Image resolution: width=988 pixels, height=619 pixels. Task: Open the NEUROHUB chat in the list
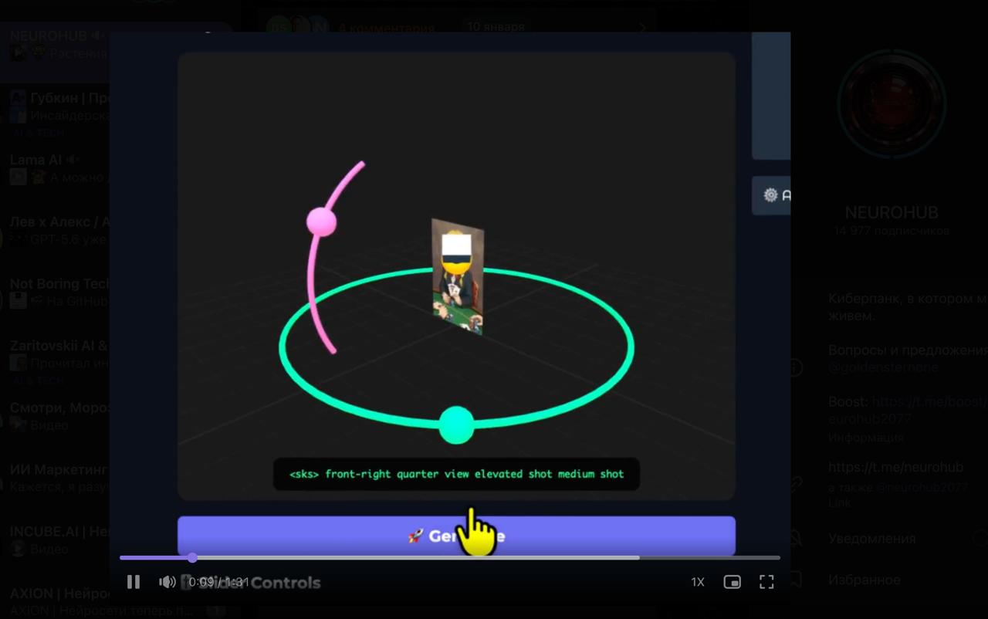point(56,45)
